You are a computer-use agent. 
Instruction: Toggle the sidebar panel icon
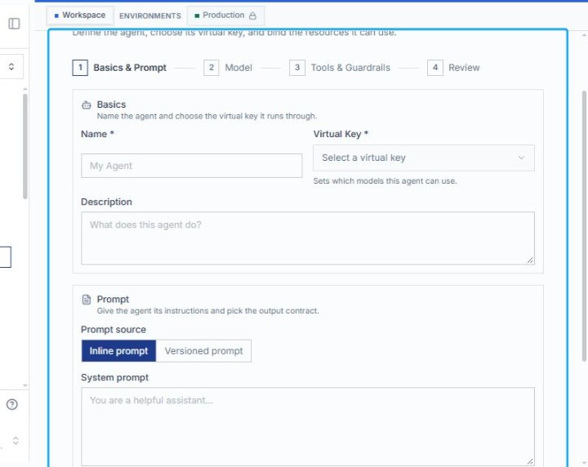pyautogui.click(x=14, y=24)
